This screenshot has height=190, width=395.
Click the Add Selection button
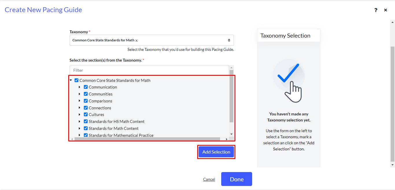point(216,152)
